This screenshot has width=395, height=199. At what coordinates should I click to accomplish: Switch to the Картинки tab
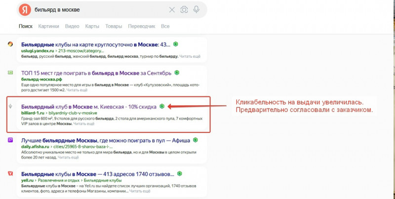point(48,26)
